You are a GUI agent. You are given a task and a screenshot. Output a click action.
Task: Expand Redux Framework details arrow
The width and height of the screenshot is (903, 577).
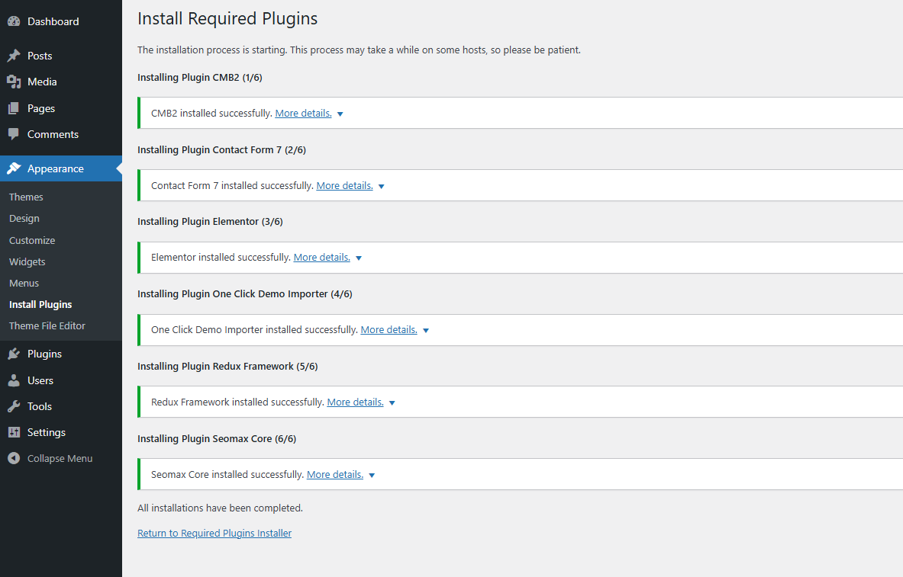click(392, 403)
